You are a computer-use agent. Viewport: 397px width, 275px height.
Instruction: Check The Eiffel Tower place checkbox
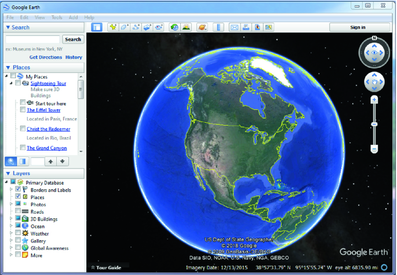point(23,110)
